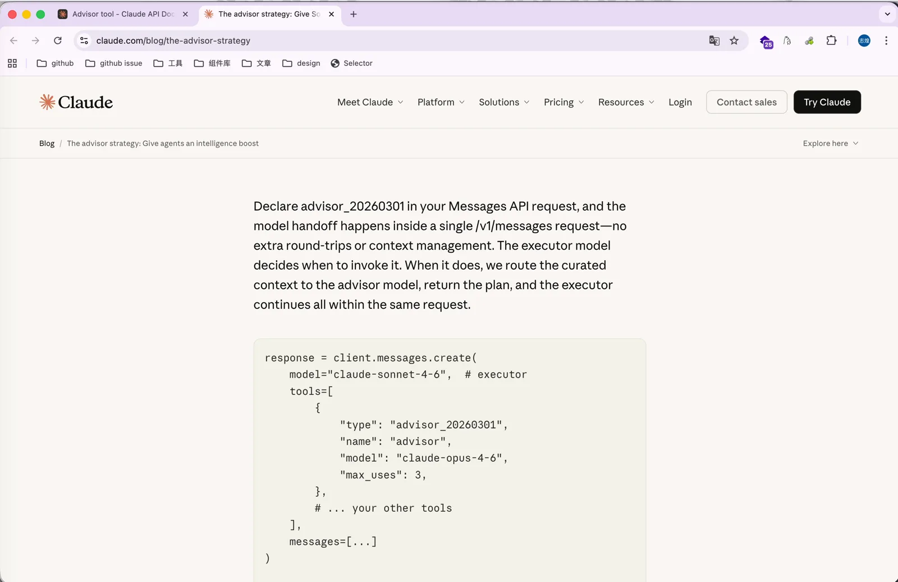Open the github issue bookmarks folder

pos(114,63)
